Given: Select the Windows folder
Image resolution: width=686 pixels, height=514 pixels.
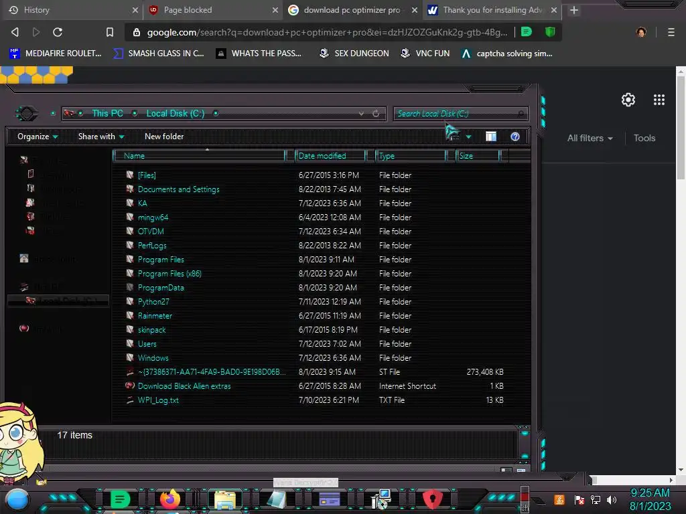Looking at the screenshot, I should point(153,358).
